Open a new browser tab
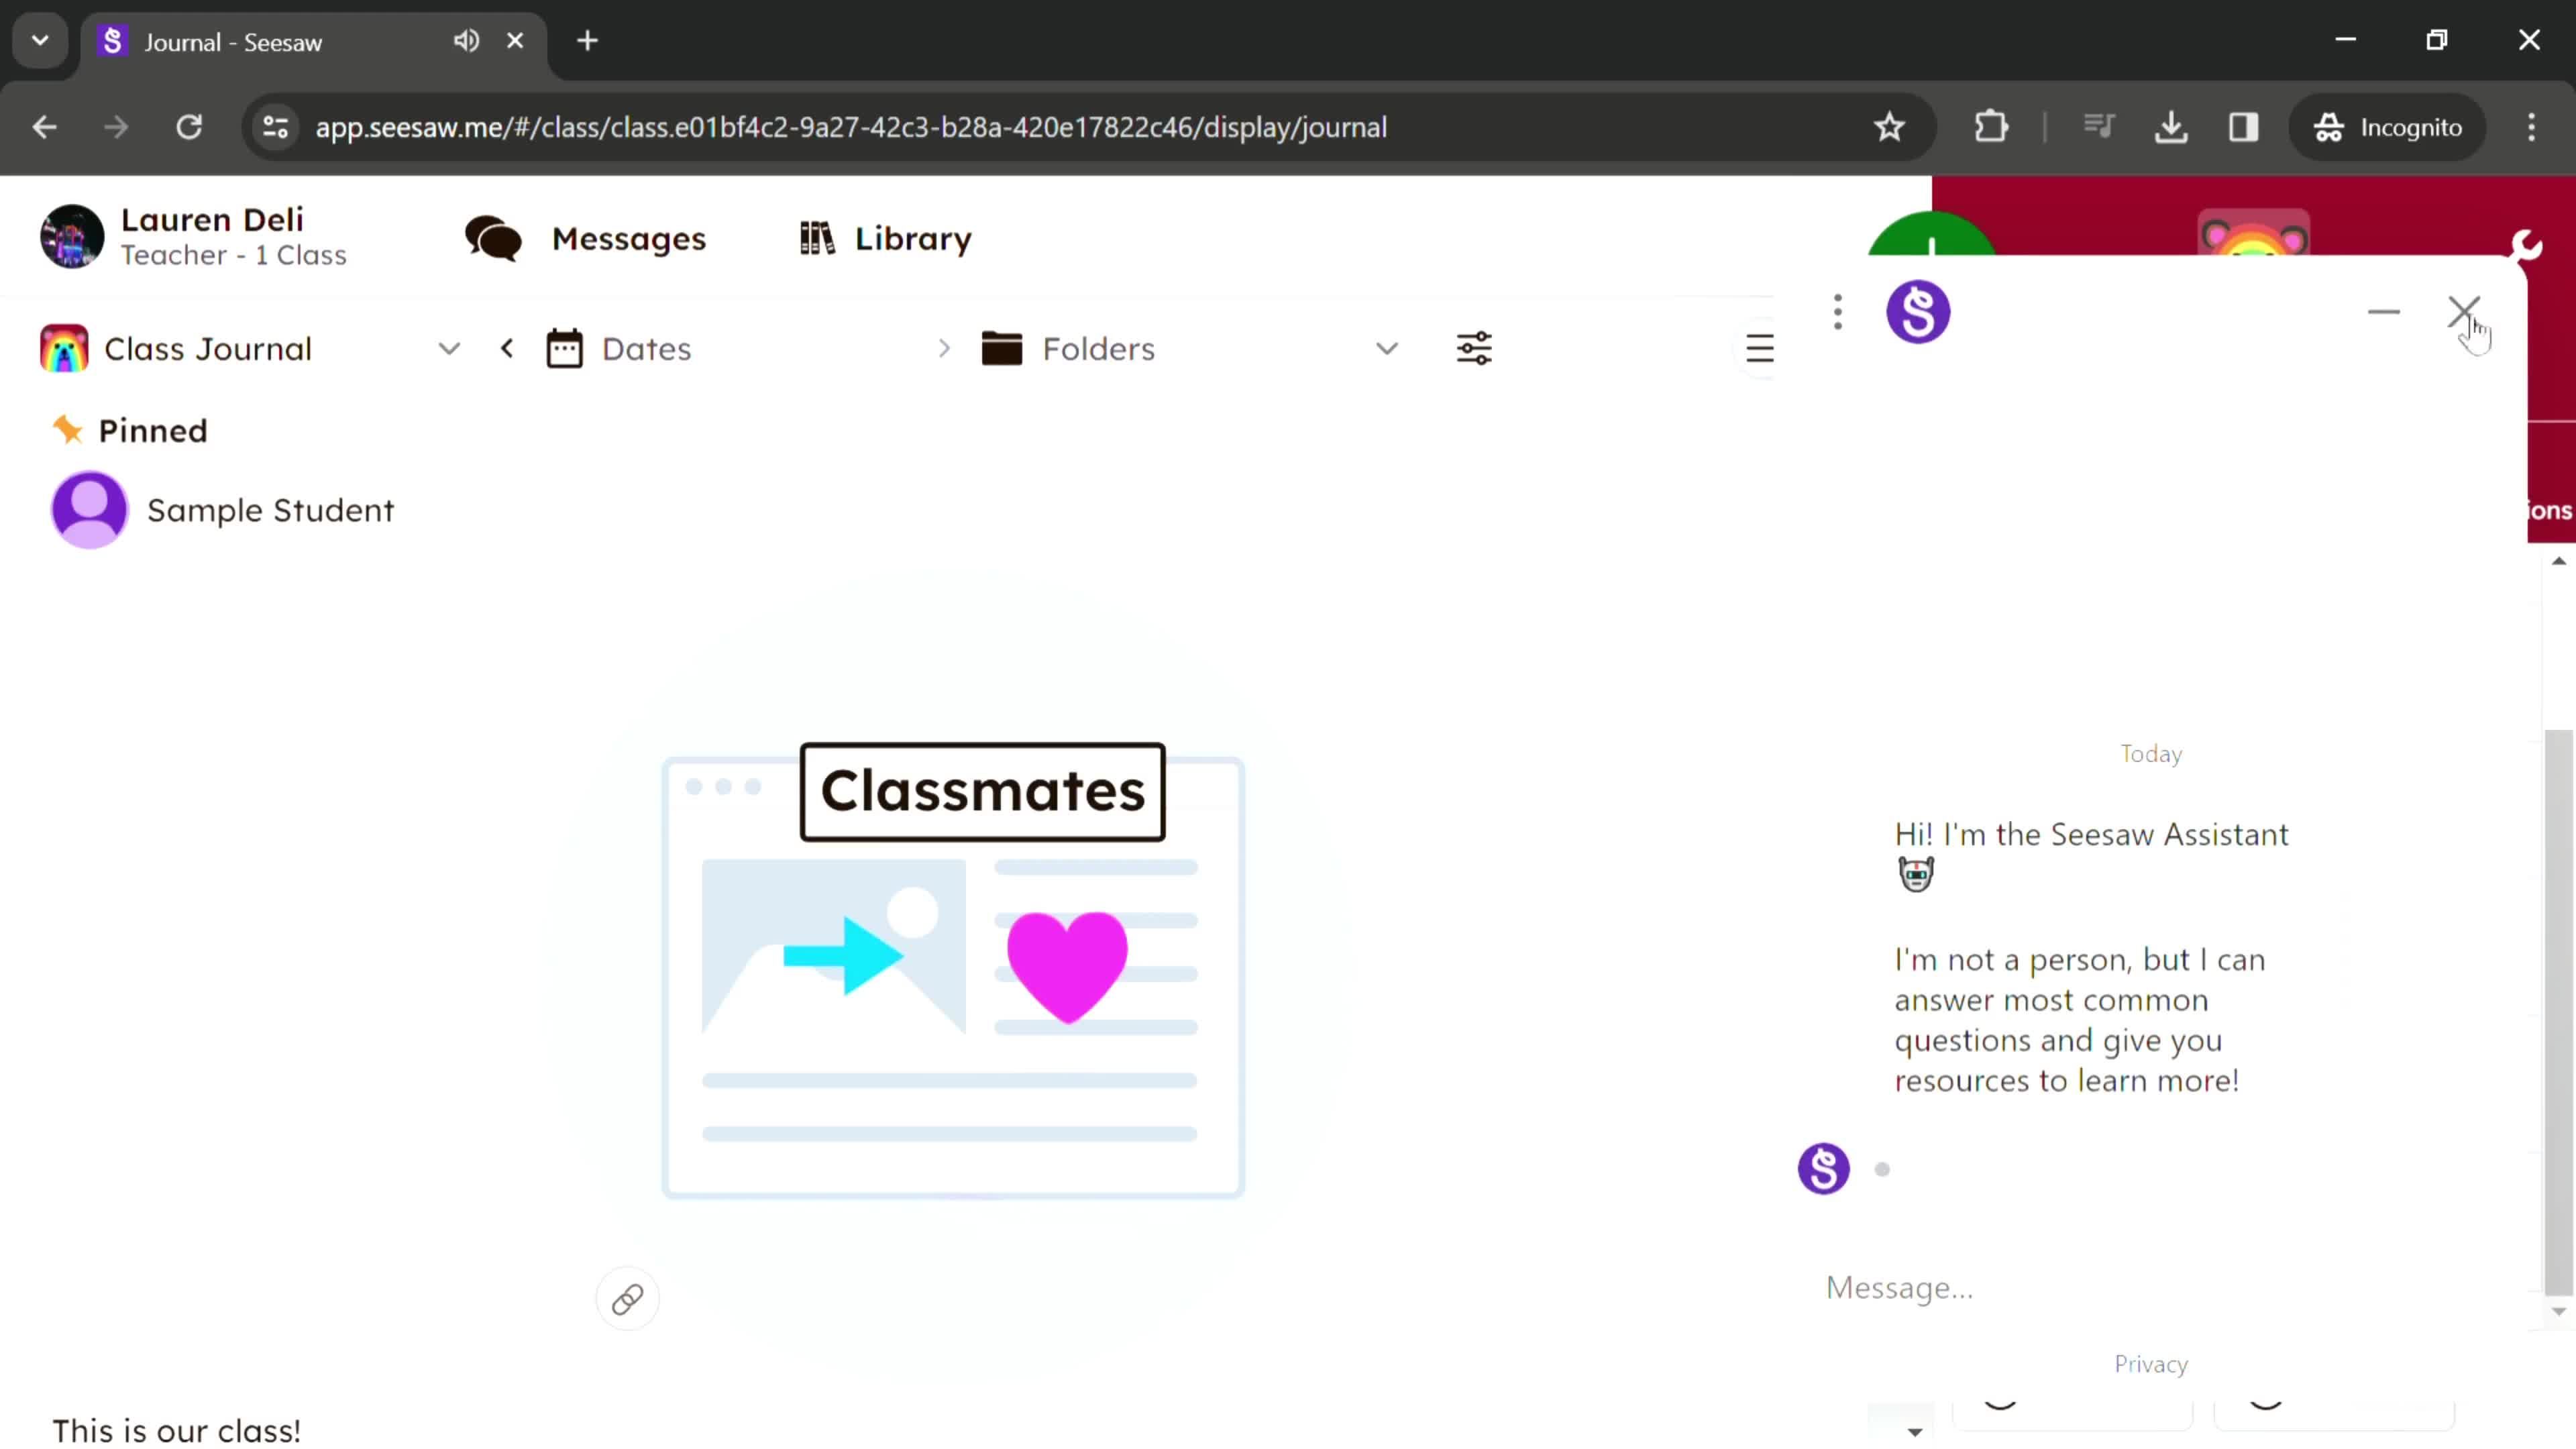 588,41
